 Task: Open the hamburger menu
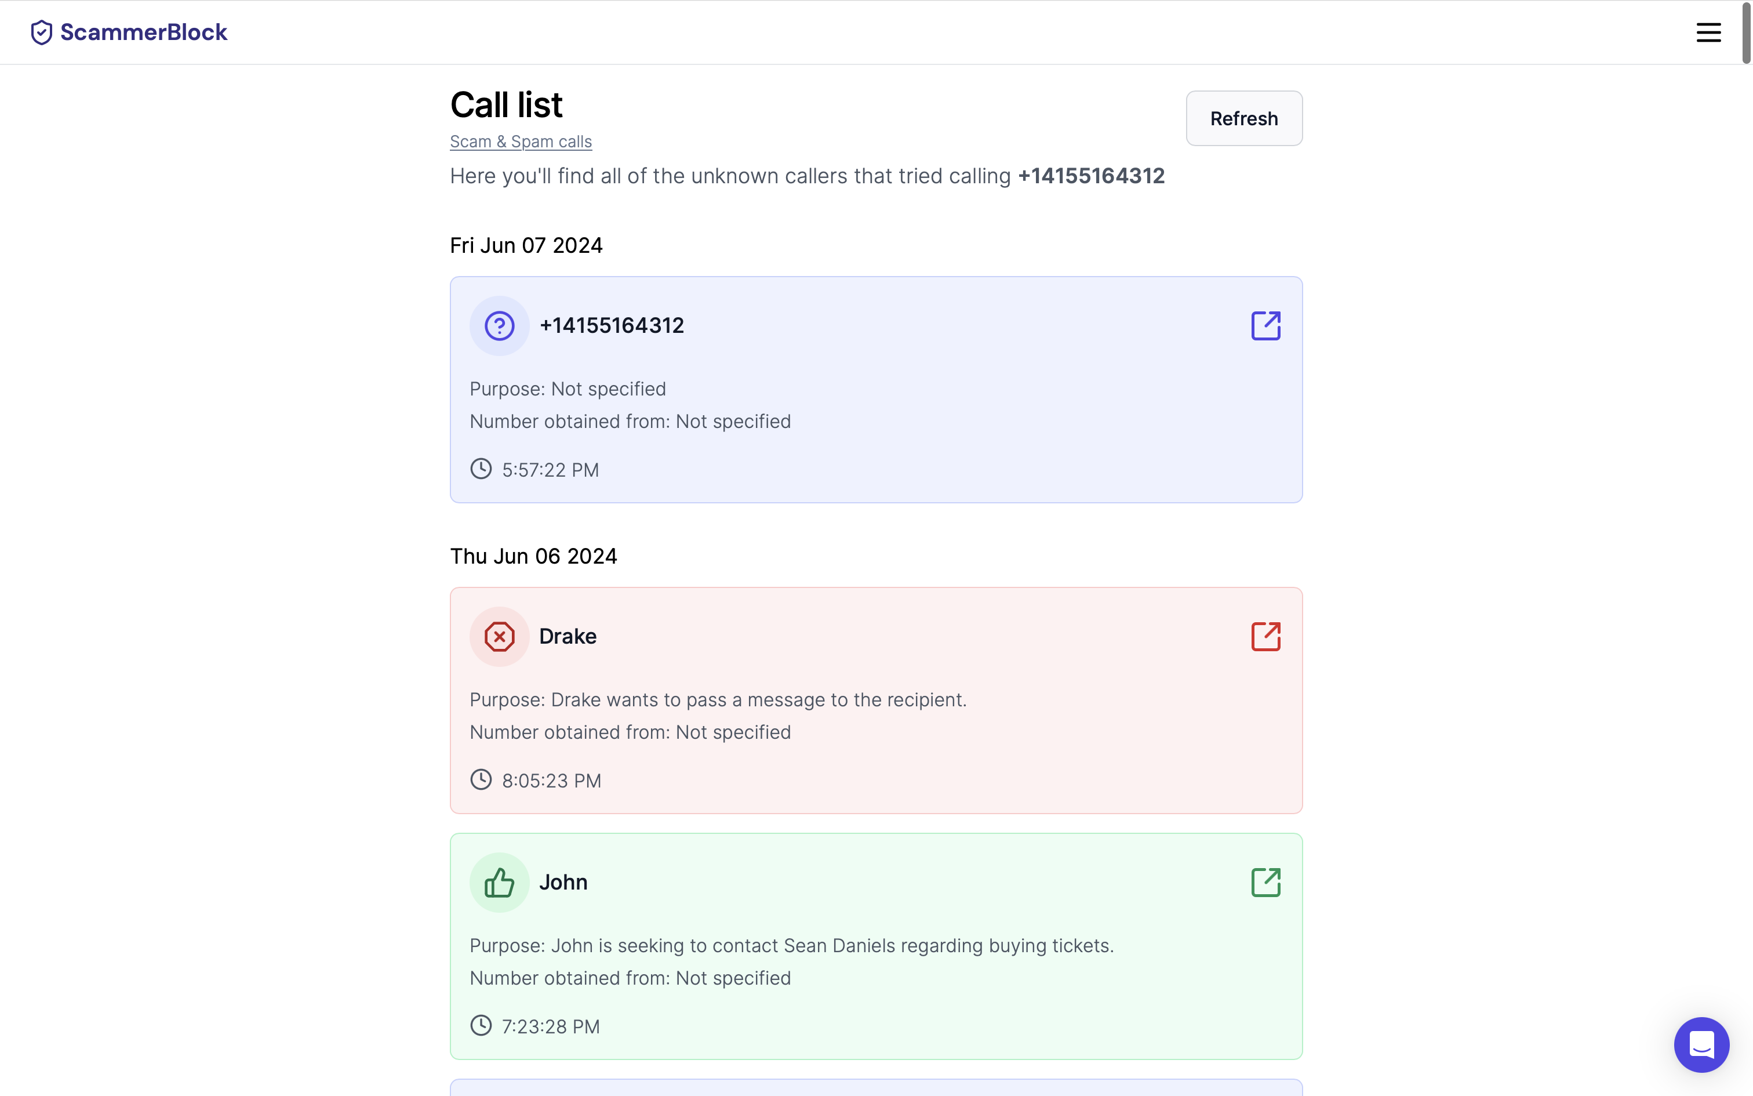tap(1707, 32)
